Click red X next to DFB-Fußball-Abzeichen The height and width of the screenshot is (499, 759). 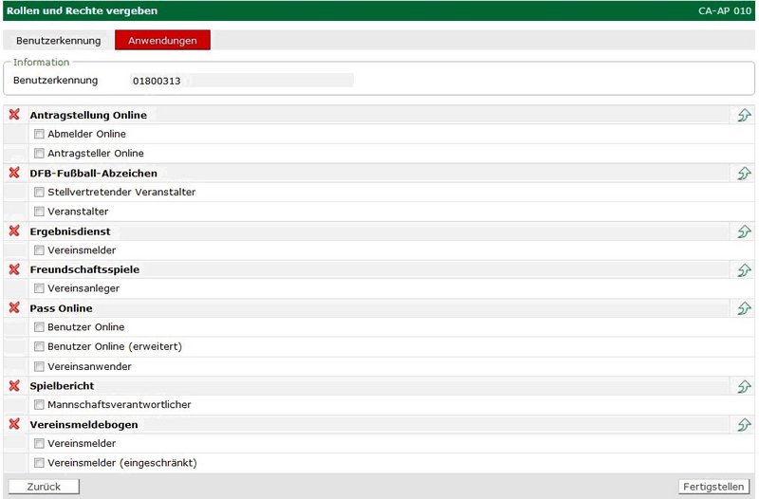[x=14, y=173]
